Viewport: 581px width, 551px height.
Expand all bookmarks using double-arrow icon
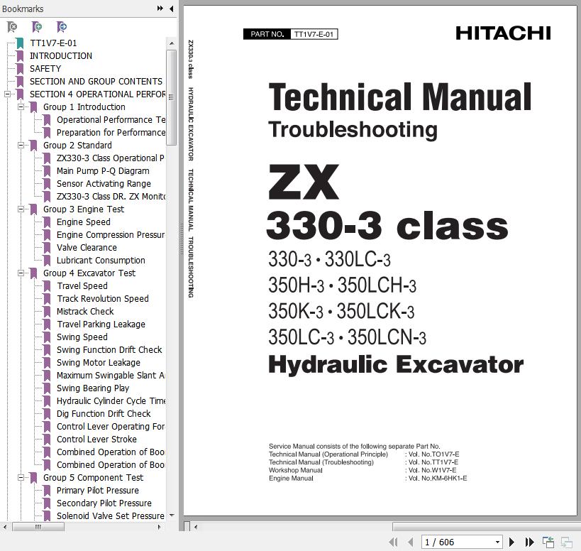click(160, 8)
